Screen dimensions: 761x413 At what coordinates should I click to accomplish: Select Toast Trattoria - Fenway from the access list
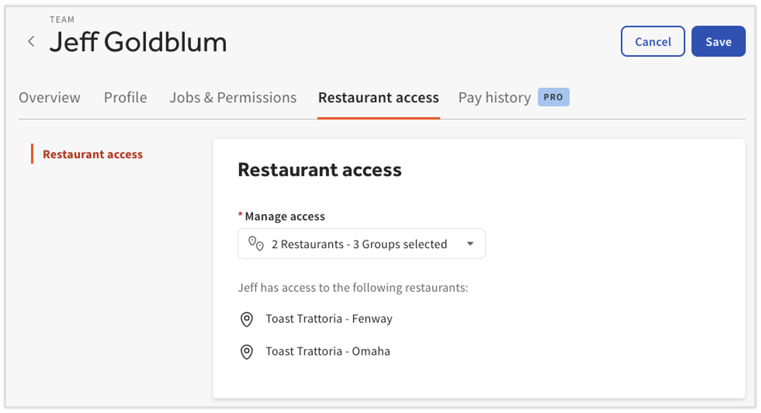(328, 319)
